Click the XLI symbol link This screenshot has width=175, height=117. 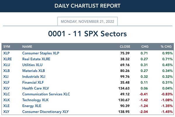click(6, 77)
